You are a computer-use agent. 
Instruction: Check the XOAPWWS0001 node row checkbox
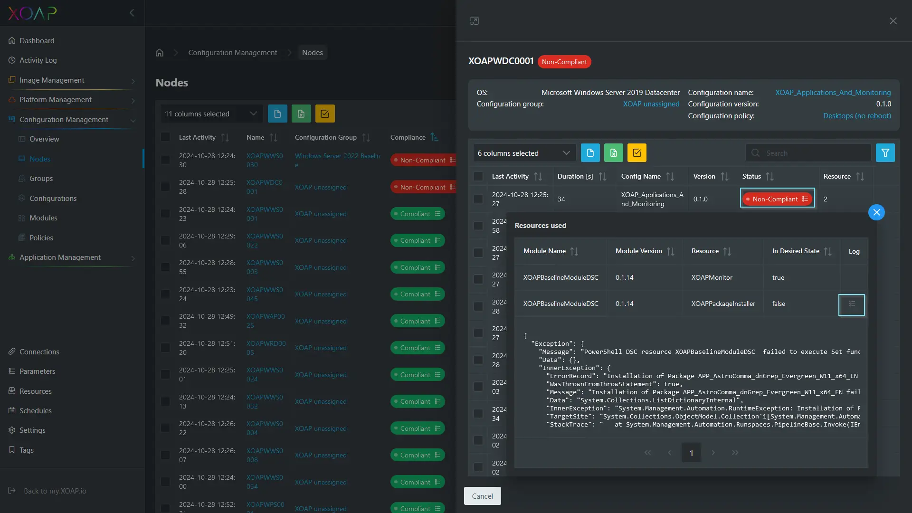pos(165,214)
